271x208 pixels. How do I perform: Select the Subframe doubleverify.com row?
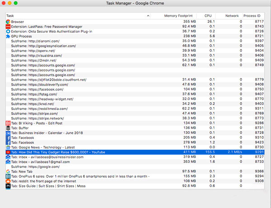click(x=135, y=85)
